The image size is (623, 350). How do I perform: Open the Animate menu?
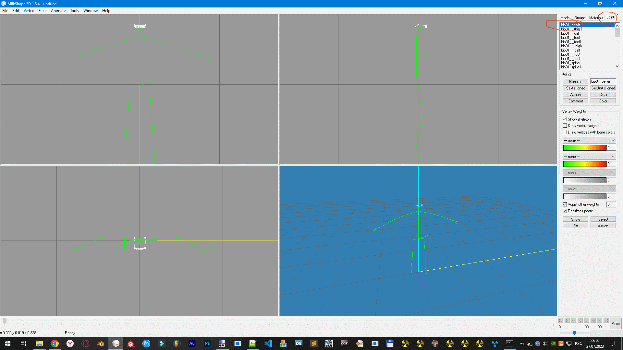pyautogui.click(x=58, y=11)
